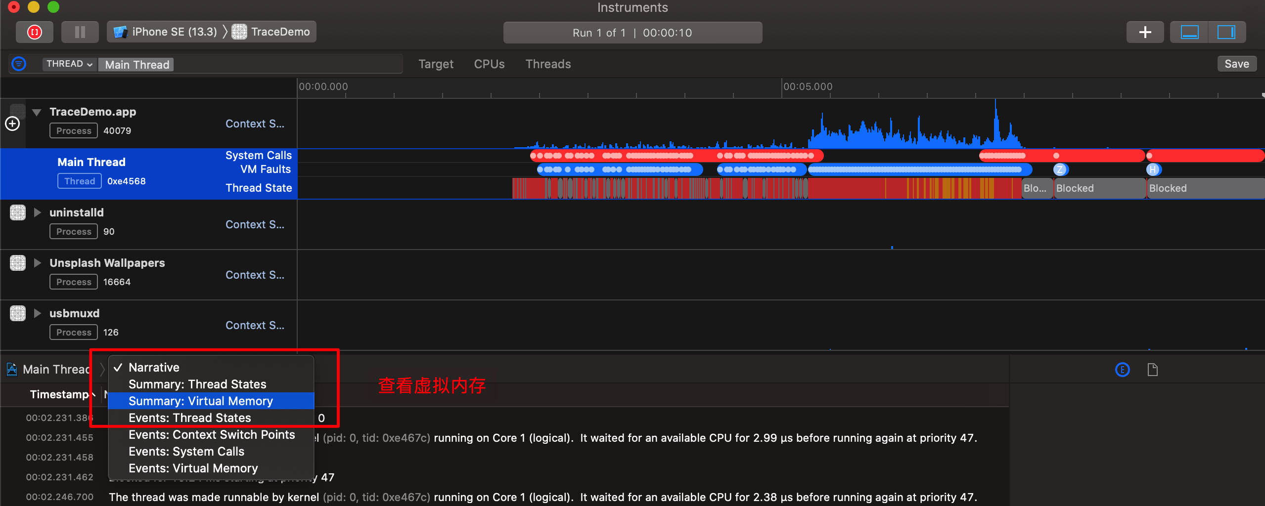Screen dimensions: 1265x506
Task: Click the VM Faults lane label
Action: coord(266,169)
